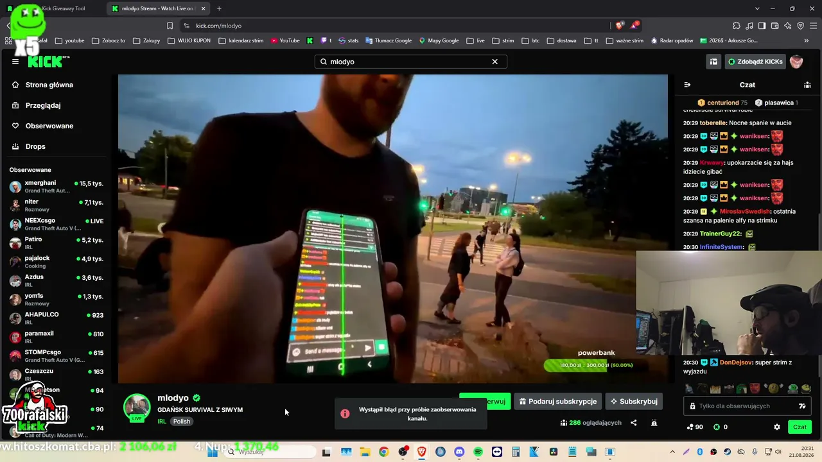This screenshot has width=822, height=462.
Task: Open the Mapy Google bookmark
Action: [x=439, y=40]
